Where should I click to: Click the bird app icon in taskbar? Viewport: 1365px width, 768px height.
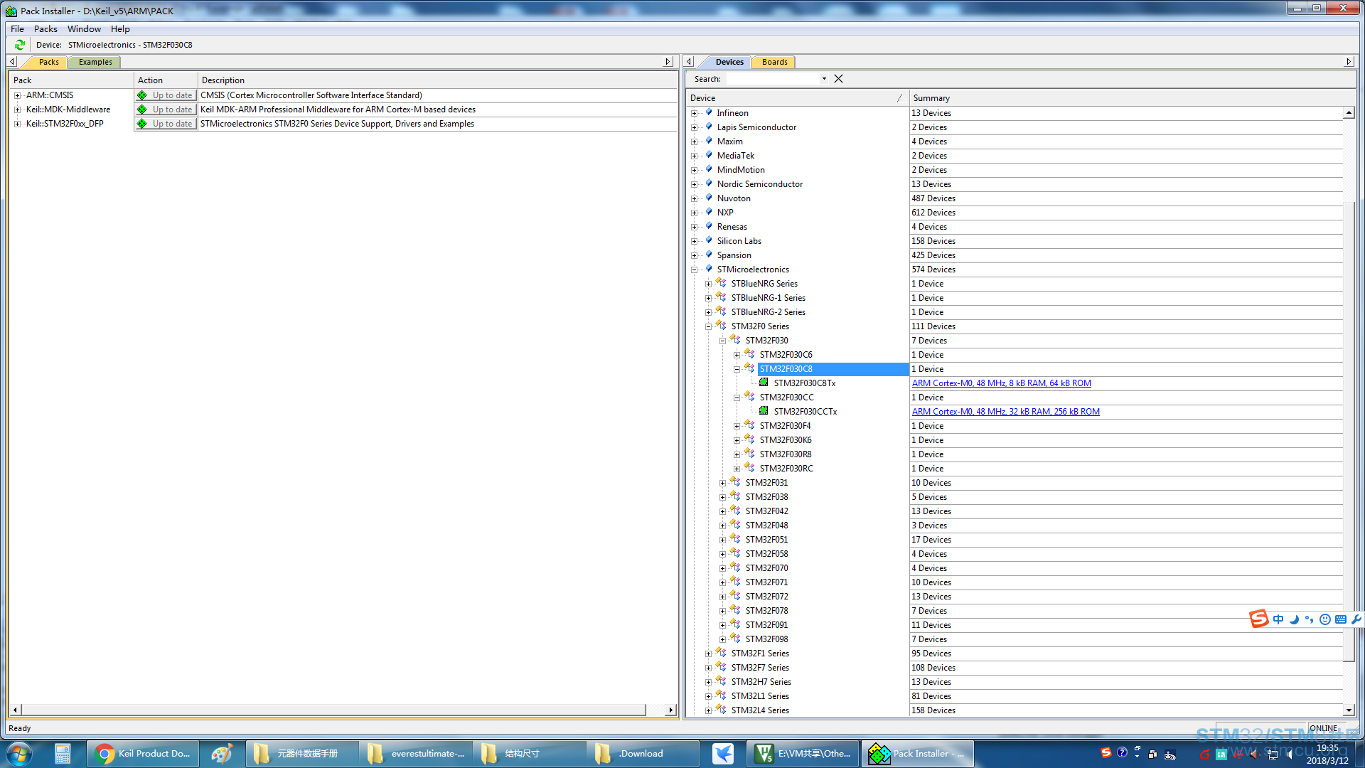(x=723, y=754)
